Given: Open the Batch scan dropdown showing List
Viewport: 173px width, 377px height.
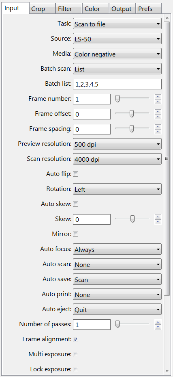Looking at the screenshot, I should [117, 69].
